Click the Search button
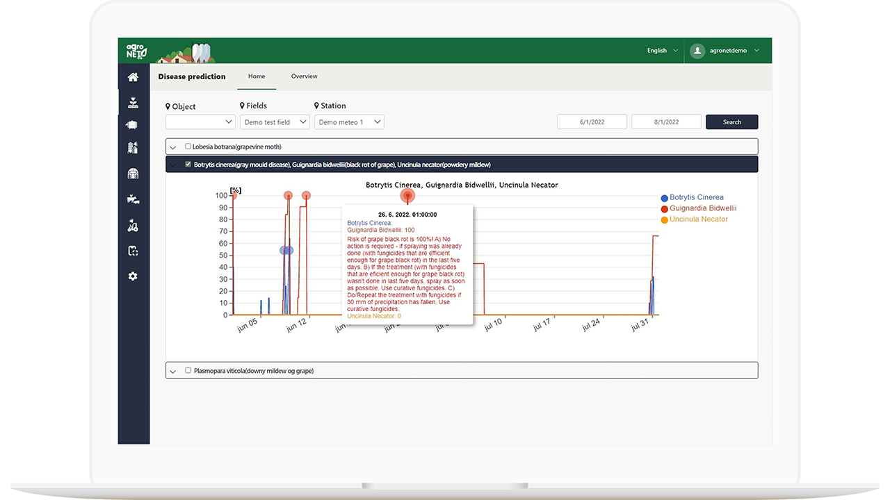The width and height of the screenshot is (890, 500). (x=732, y=122)
